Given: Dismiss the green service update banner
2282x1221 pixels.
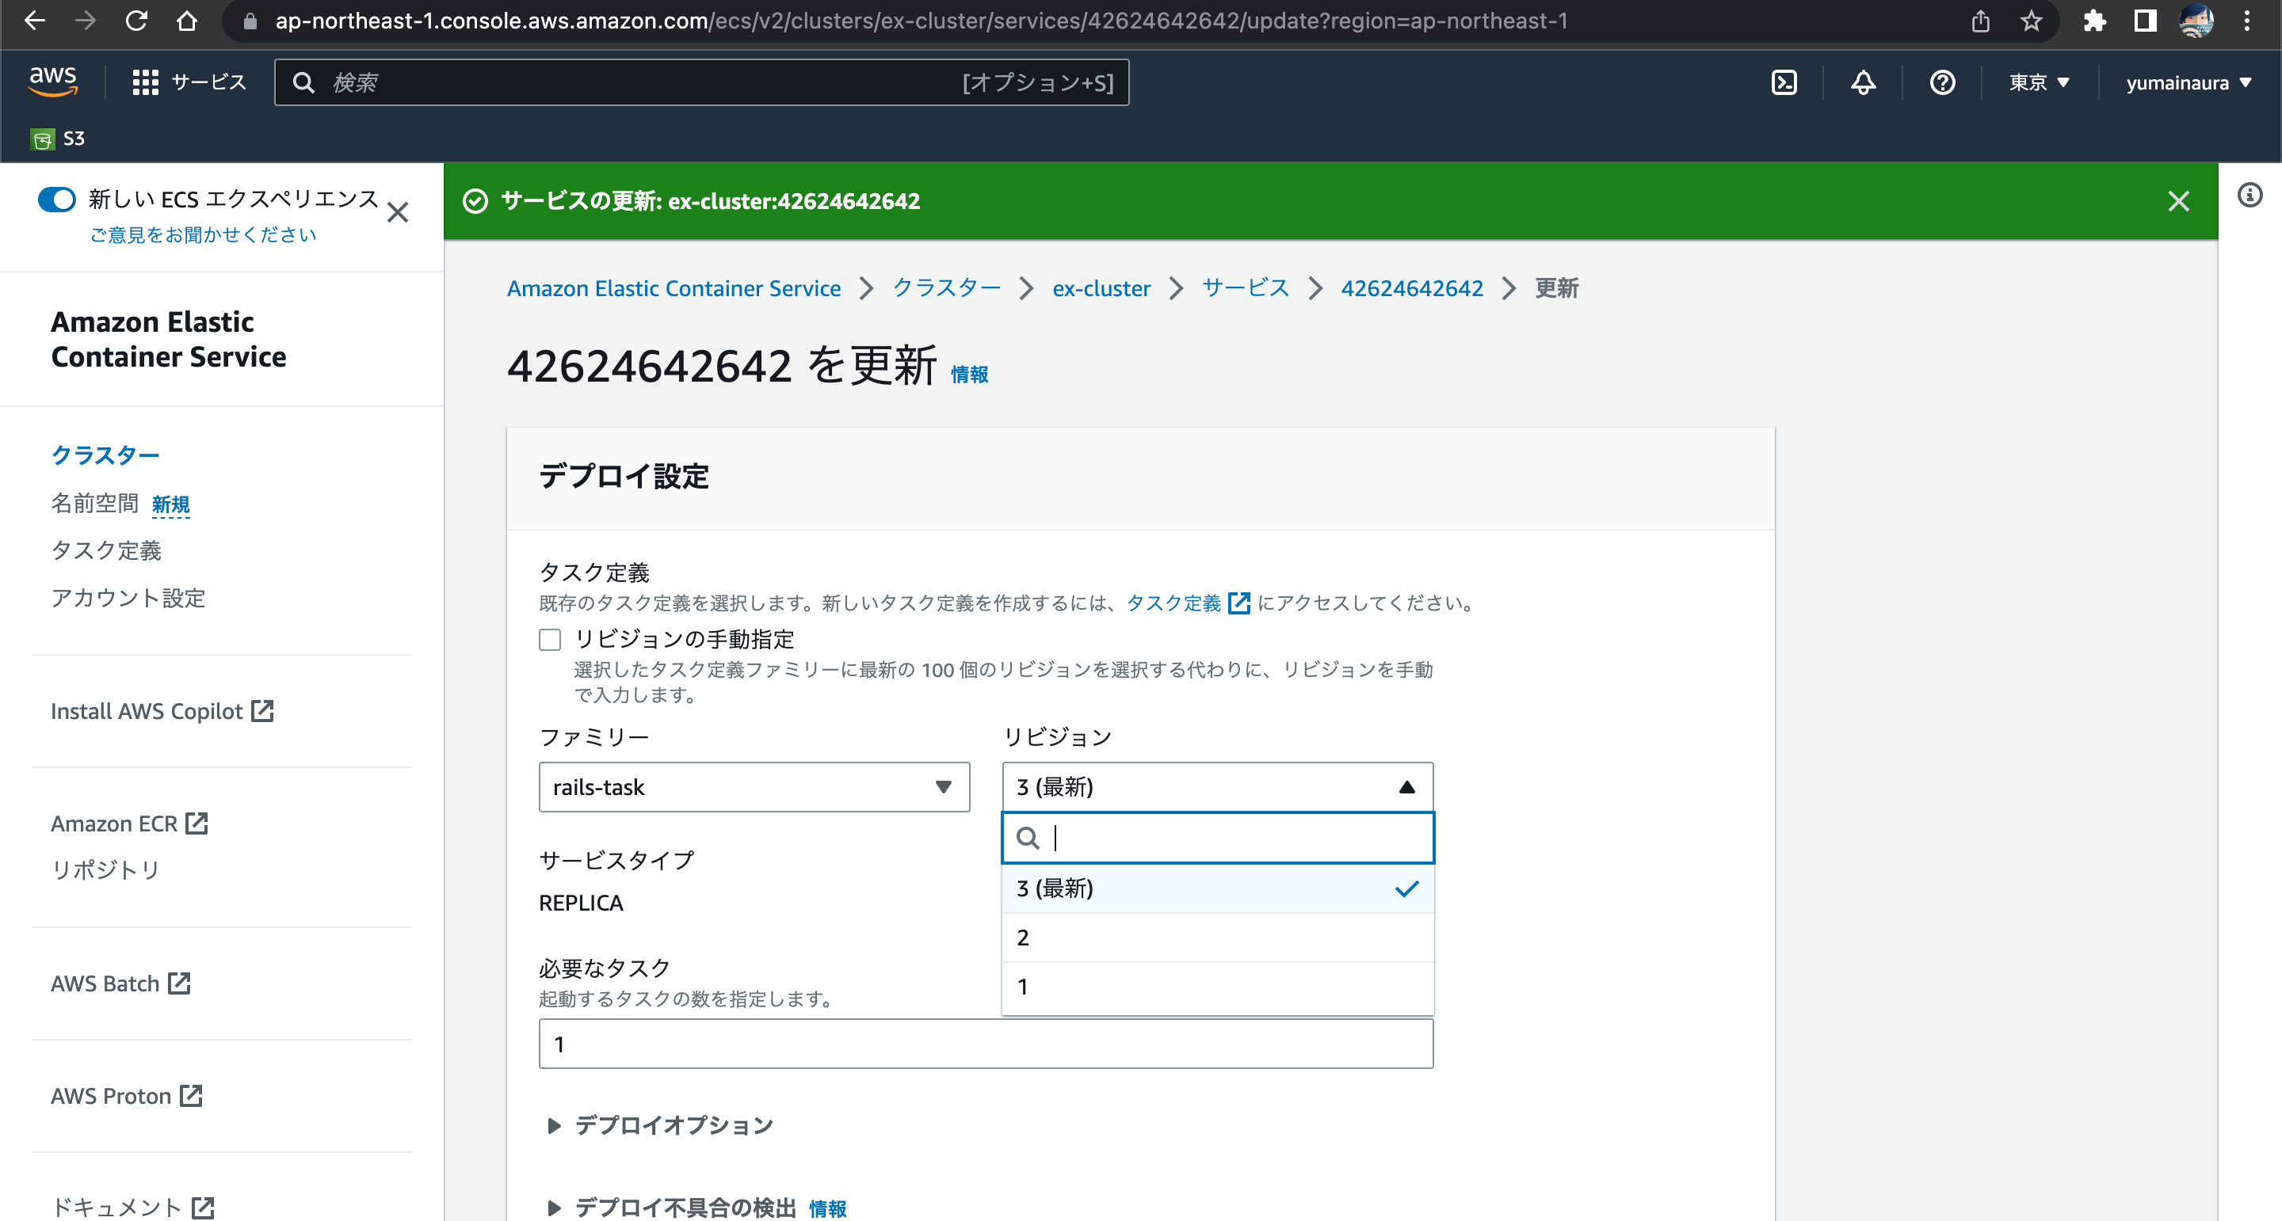Looking at the screenshot, I should coord(2178,201).
